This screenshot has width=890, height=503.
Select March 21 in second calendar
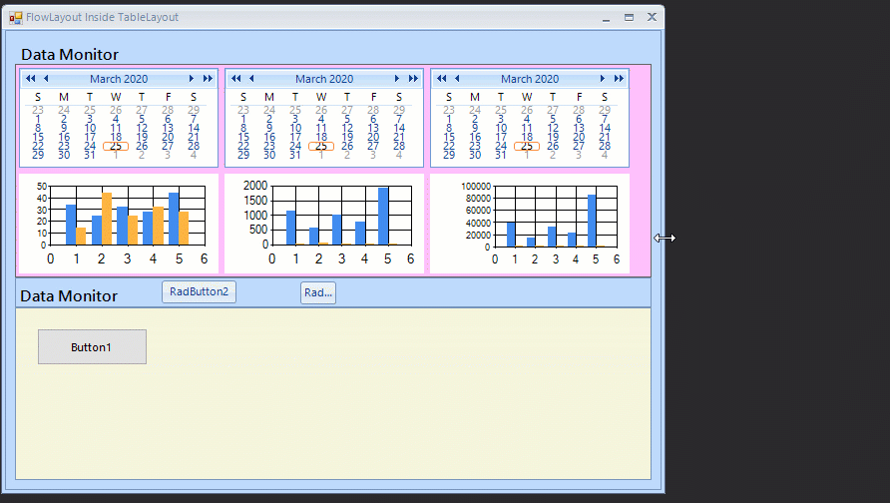tap(399, 138)
